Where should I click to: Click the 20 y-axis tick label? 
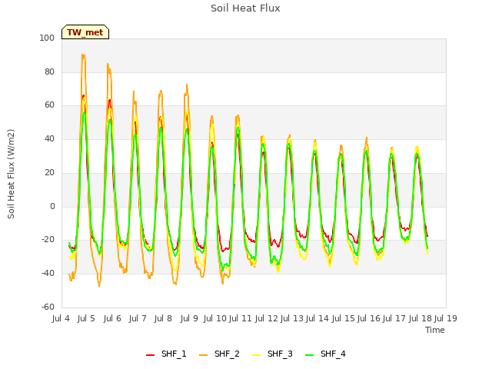click(x=49, y=172)
